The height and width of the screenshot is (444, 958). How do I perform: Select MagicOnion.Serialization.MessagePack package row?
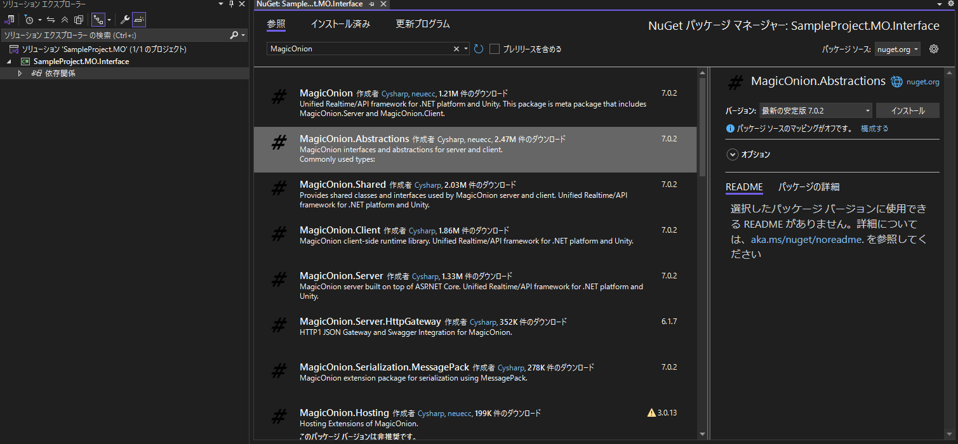coord(475,377)
